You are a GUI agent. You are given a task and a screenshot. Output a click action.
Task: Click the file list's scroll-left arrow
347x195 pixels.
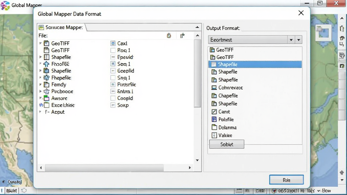point(41,168)
